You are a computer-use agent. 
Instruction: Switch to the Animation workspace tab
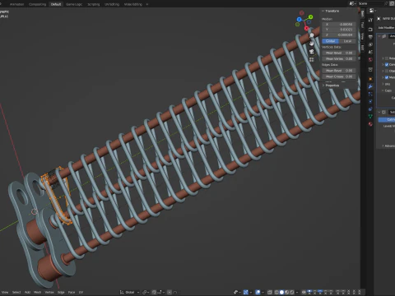pos(16,4)
